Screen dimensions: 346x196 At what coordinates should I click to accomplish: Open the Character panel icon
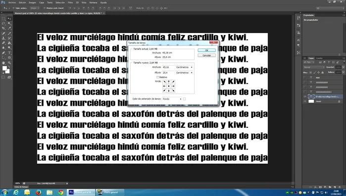point(298,40)
